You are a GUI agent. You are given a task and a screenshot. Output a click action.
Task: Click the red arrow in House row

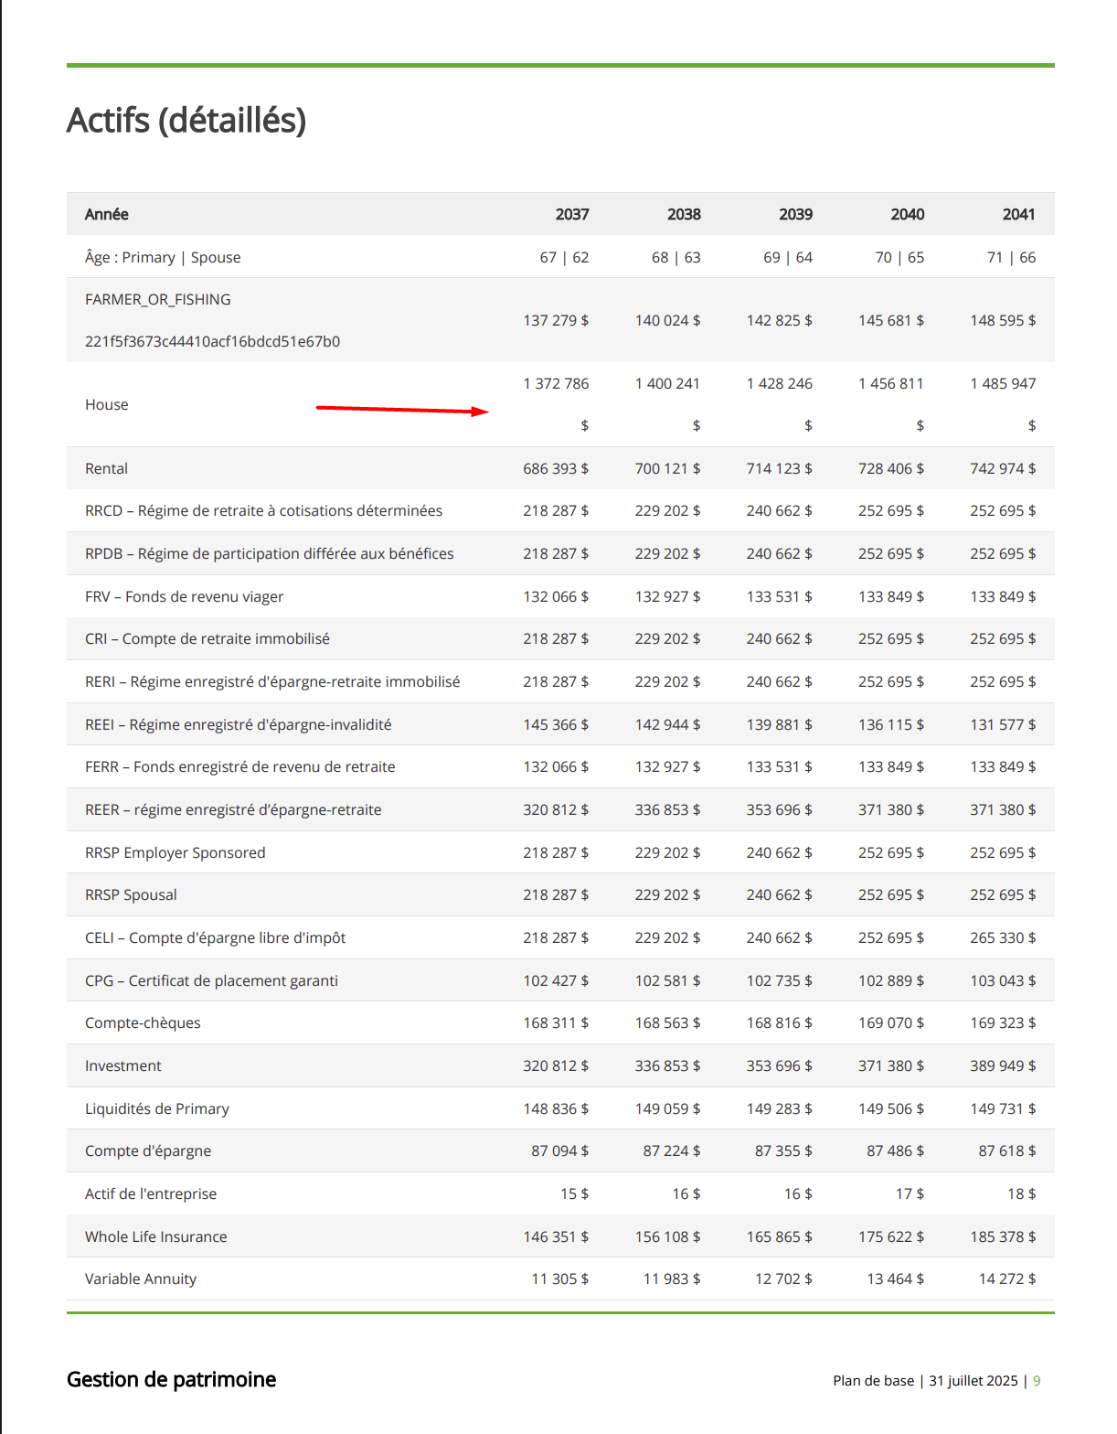(402, 410)
